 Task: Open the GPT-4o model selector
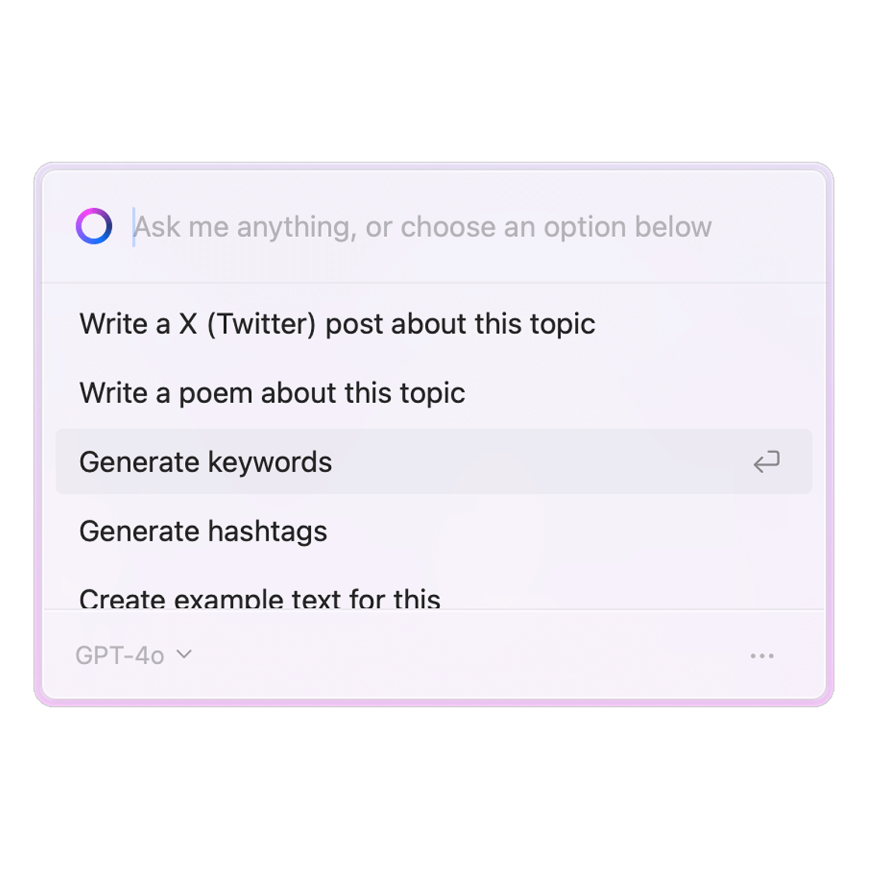tap(133, 656)
